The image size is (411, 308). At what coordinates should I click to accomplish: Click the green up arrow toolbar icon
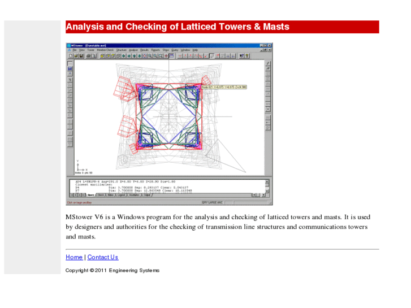click(x=134, y=56)
